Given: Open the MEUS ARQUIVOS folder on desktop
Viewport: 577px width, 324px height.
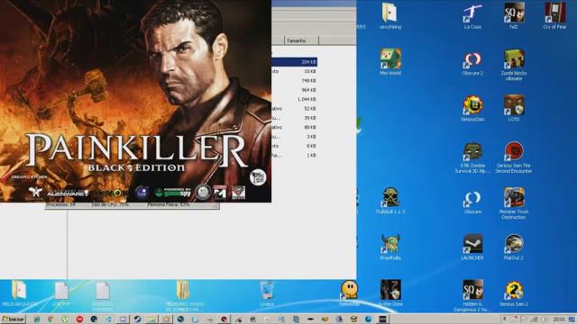Looking at the screenshot, I should coord(20,293).
